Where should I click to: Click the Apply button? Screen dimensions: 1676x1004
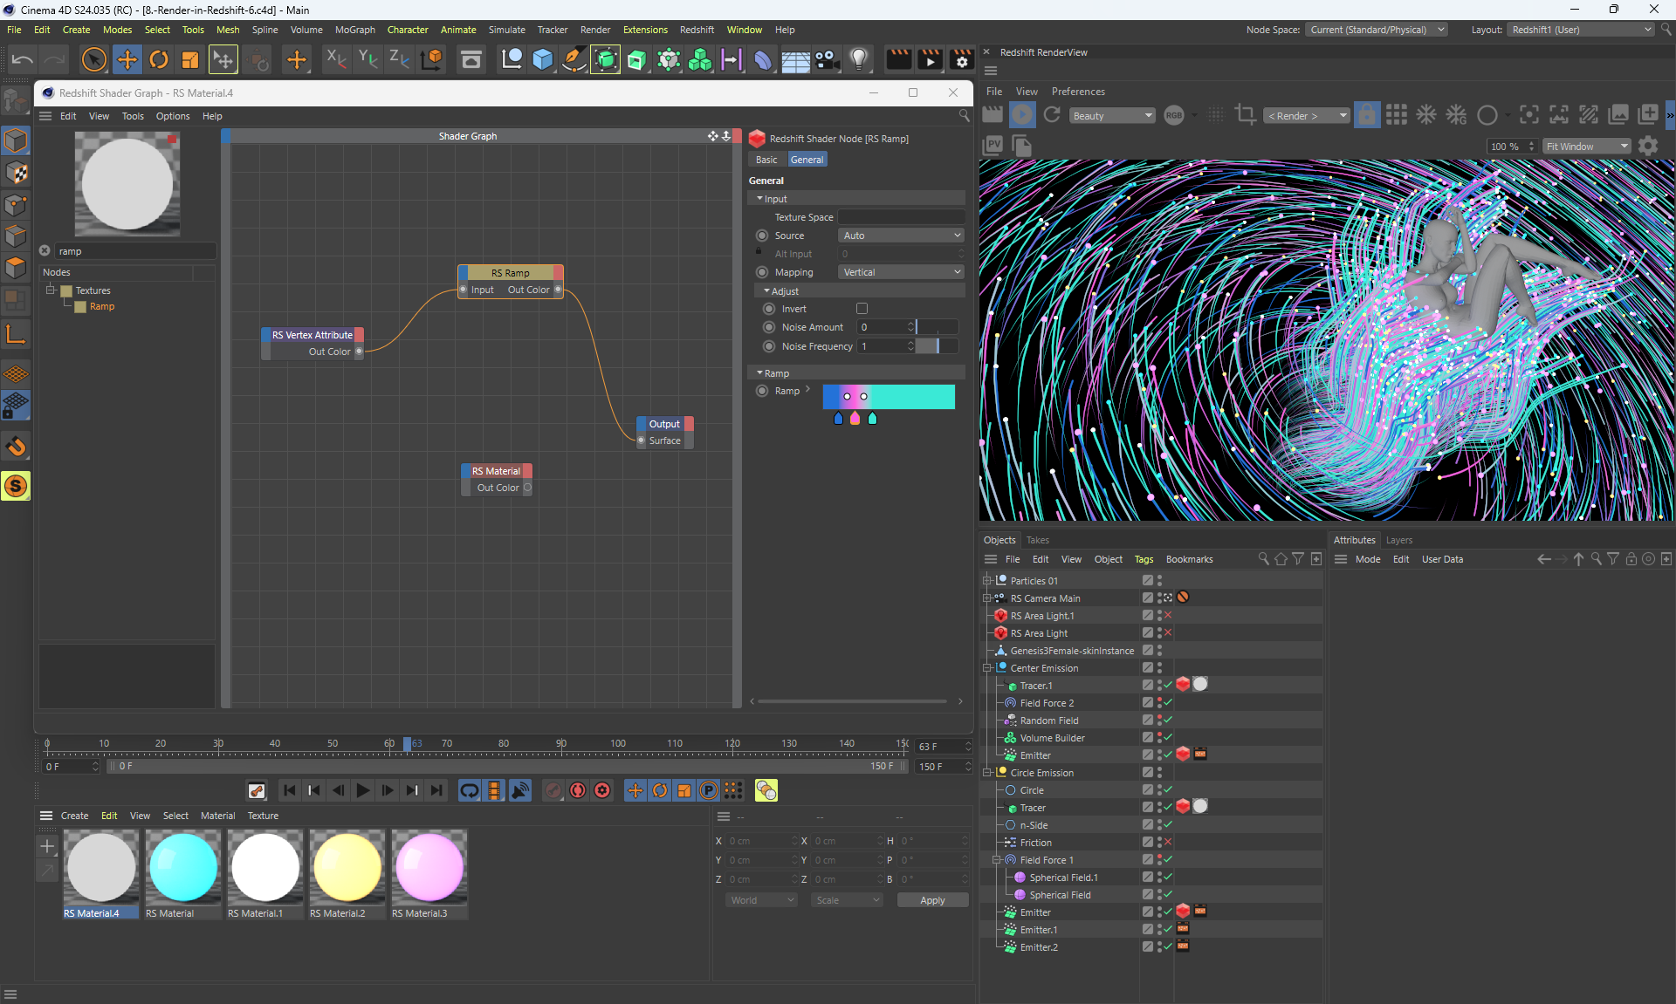932,900
